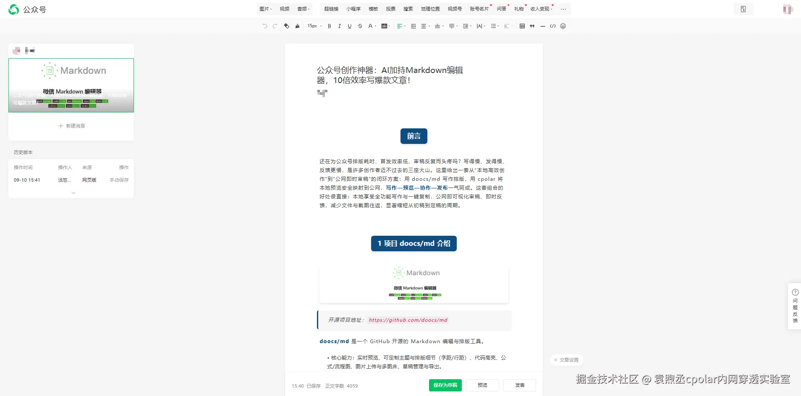This screenshot has height=396, width=801.
Task: Insert a poll via 投票
Action: [391, 9]
